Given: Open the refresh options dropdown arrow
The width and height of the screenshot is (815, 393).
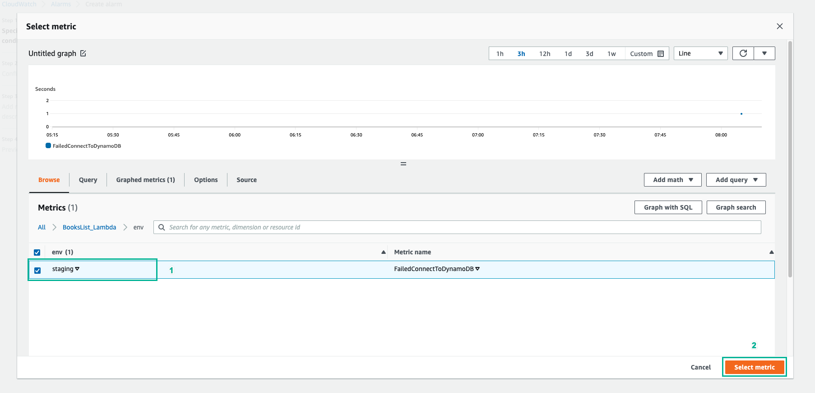Looking at the screenshot, I should pos(764,53).
